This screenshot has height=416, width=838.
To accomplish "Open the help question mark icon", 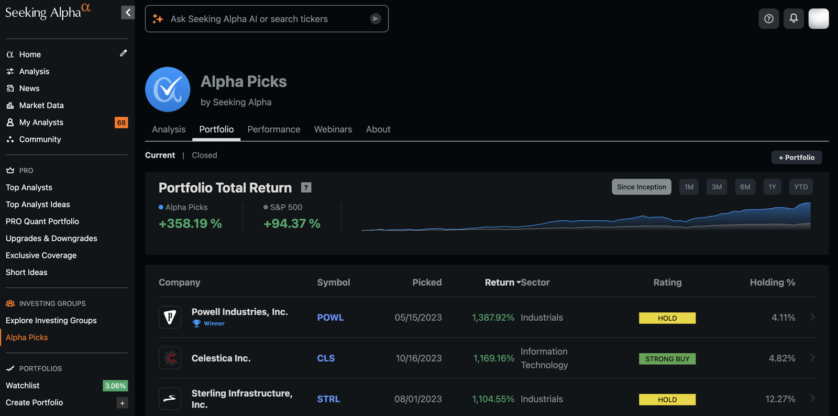I will (768, 19).
